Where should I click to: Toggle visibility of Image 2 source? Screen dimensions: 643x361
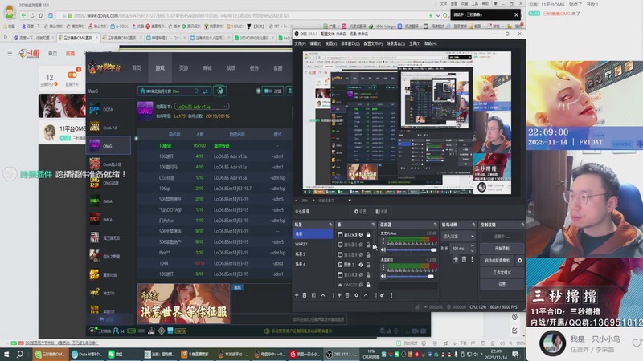pyautogui.click(x=361, y=265)
